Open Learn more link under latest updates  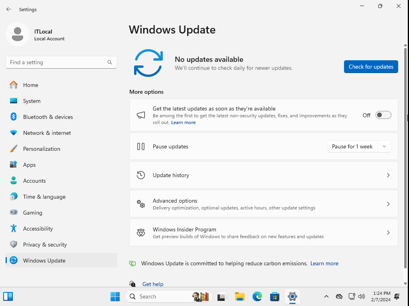tap(184, 122)
